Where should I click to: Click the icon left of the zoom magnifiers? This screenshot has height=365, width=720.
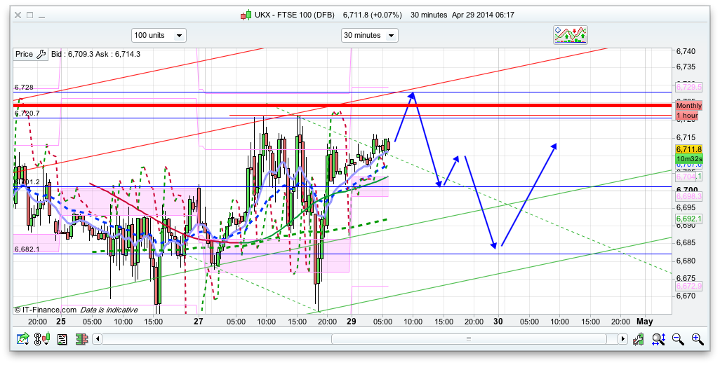(639, 340)
